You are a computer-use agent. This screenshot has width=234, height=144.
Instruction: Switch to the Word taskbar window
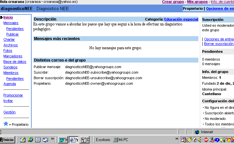63,140
